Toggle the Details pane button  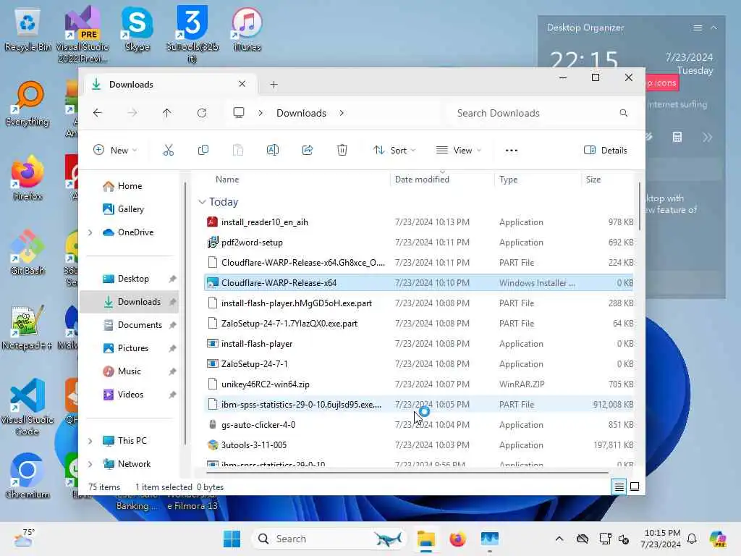[606, 151]
